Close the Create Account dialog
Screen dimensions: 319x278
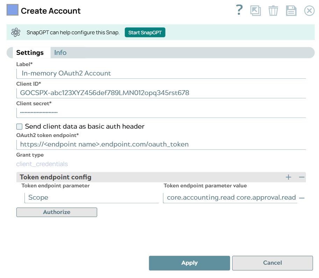click(309, 11)
